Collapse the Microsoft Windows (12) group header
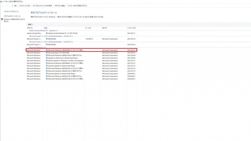This screenshot has height=141, width=251. (x=37, y=47)
